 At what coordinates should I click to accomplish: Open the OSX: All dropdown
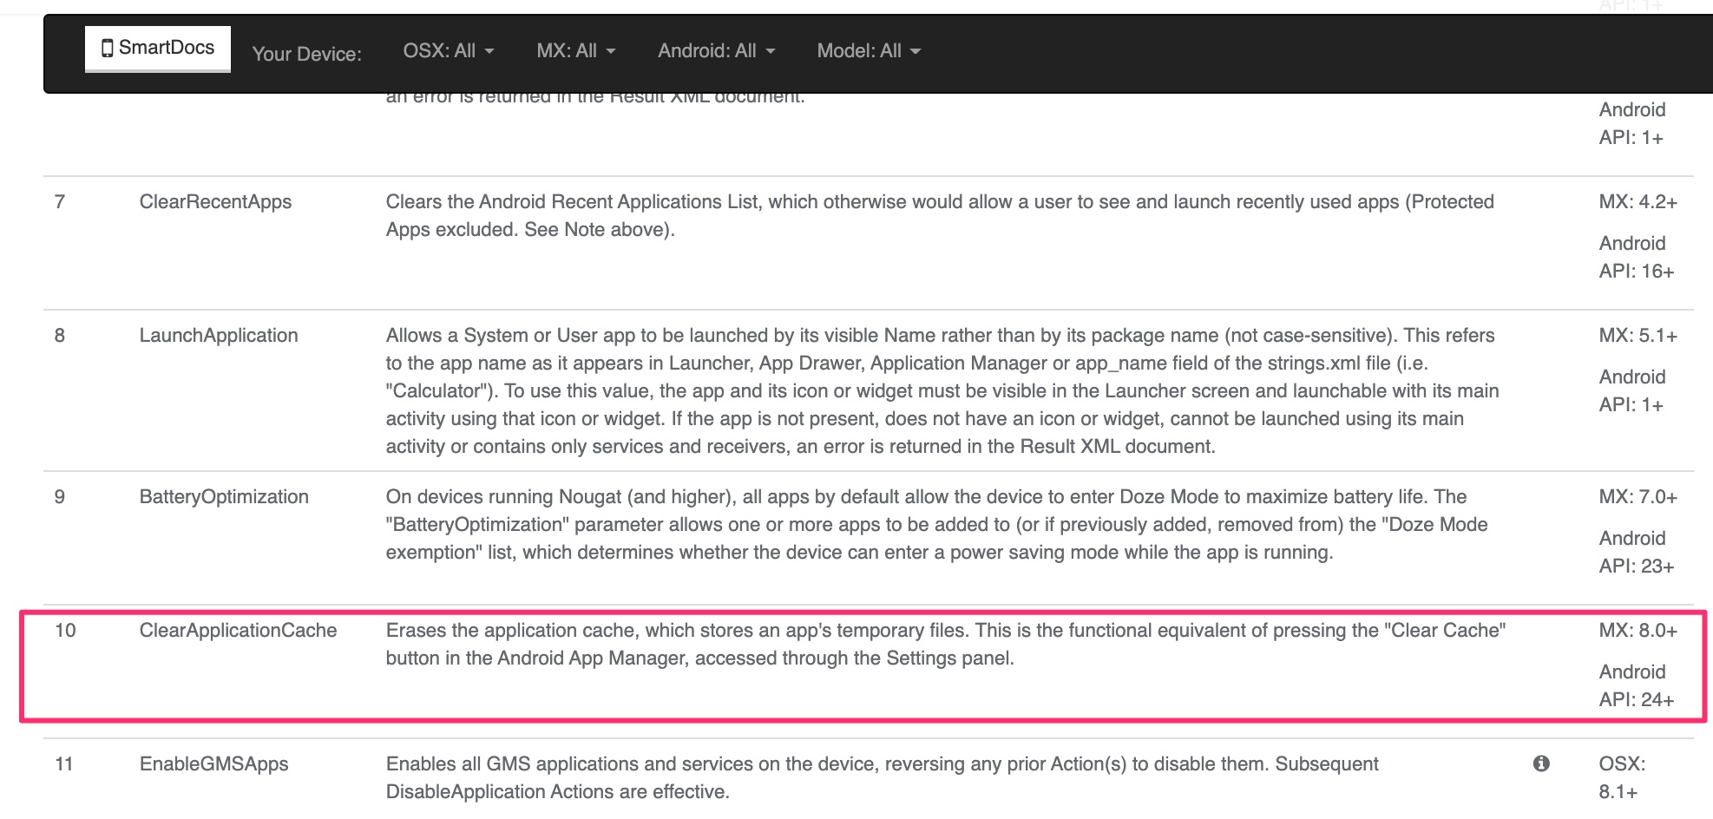[x=448, y=51]
